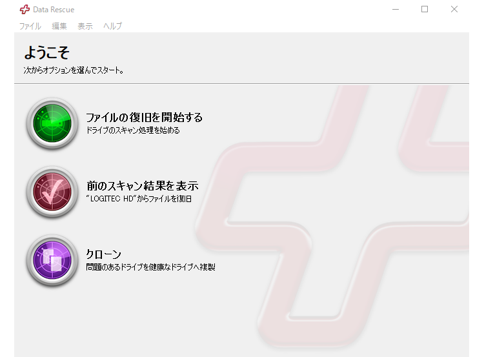Click the ドライブのスキャン処理を始める description
This screenshot has height=357, width=484.
133,130
